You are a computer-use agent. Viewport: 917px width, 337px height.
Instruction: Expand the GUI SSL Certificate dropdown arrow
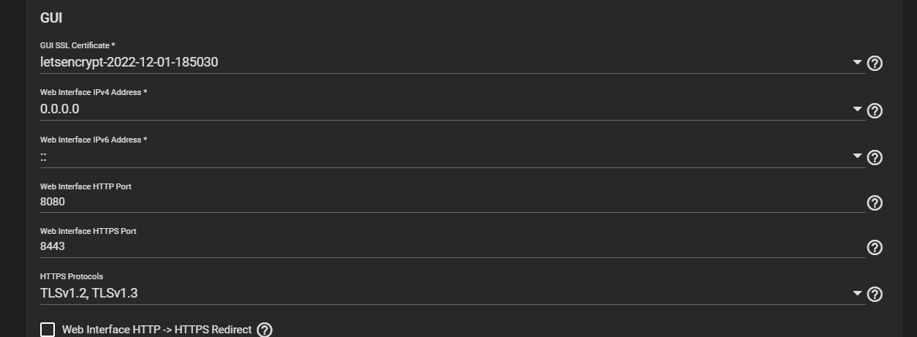pos(858,63)
